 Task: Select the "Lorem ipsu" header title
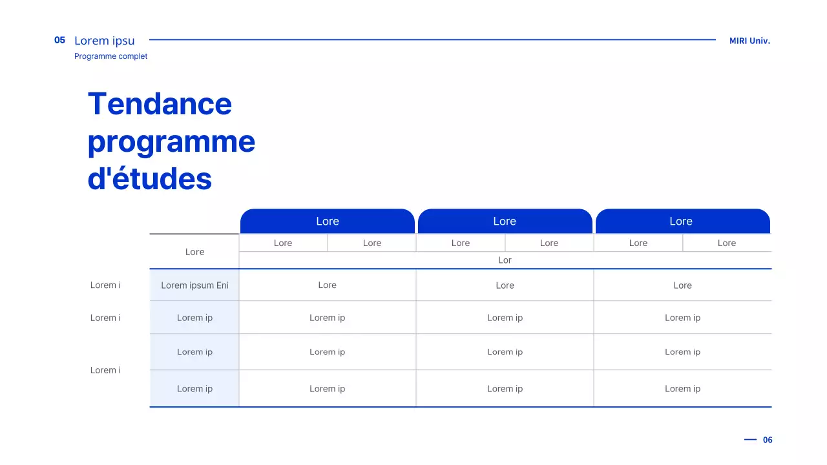(104, 41)
